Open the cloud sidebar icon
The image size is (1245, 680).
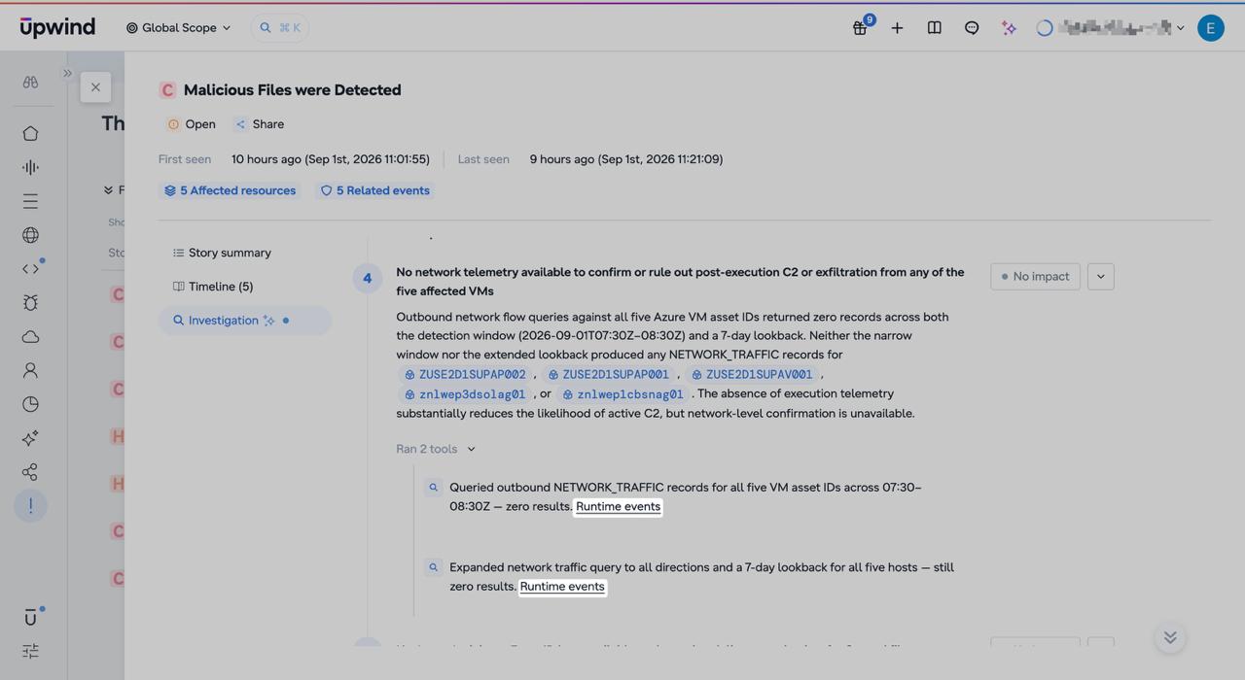30,336
